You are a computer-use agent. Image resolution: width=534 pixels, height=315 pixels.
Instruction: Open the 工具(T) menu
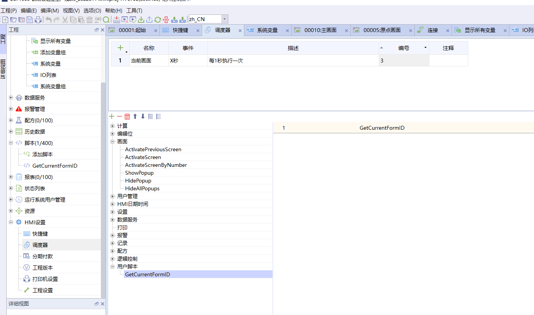pos(134,11)
